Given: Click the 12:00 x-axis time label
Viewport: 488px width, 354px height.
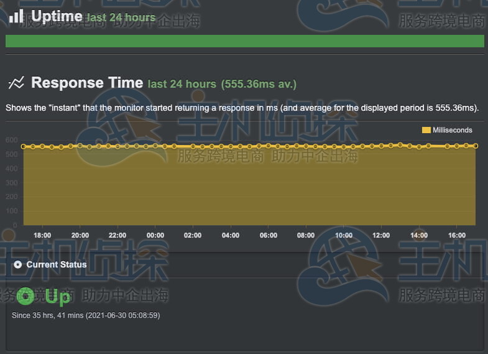Looking at the screenshot, I should pos(381,236).
